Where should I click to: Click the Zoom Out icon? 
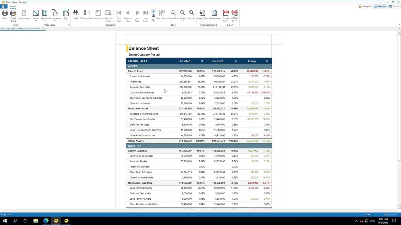[173, 13]
